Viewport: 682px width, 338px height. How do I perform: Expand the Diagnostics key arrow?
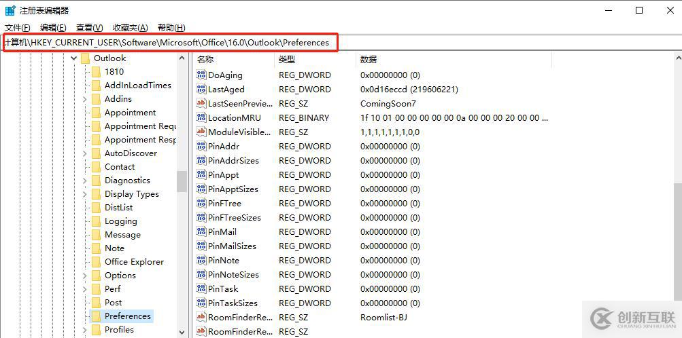[x=84, y=181]
